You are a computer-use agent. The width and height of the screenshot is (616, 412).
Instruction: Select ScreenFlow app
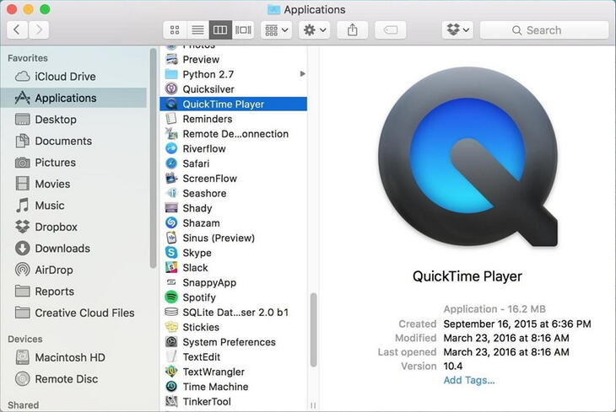(234, 179)
